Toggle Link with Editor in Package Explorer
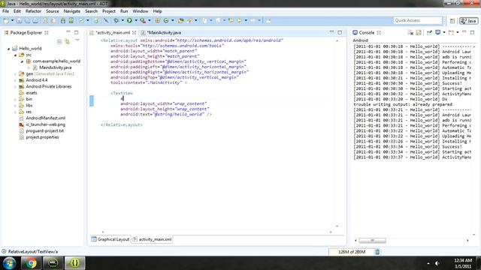 (x=68, y=42)
